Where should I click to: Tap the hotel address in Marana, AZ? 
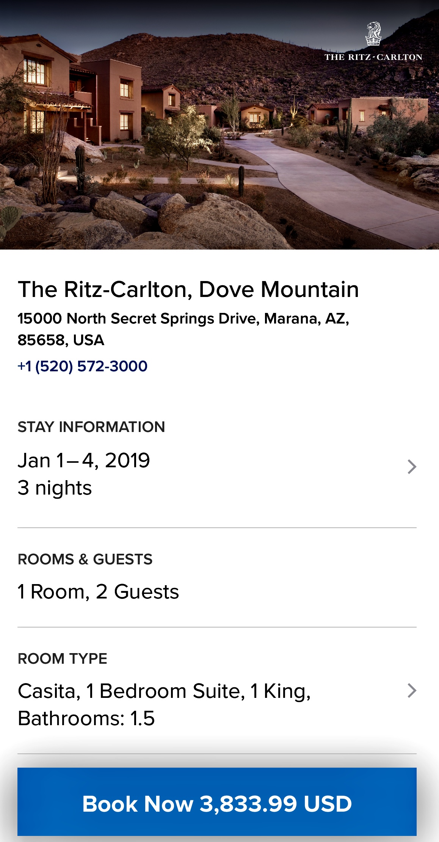(x=183, y=319)
